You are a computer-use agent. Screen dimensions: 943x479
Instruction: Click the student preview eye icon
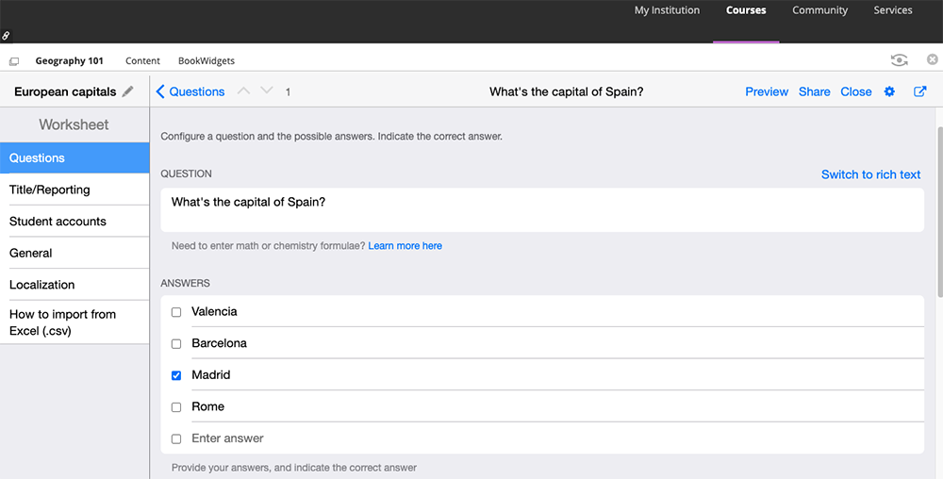[x=900, y=60]
